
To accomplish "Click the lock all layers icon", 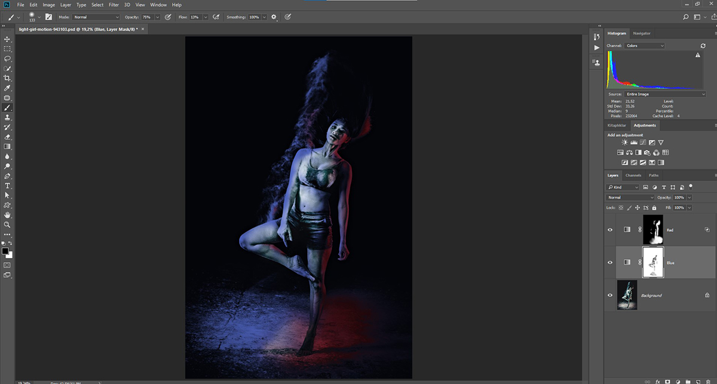I will pos(654,208).
